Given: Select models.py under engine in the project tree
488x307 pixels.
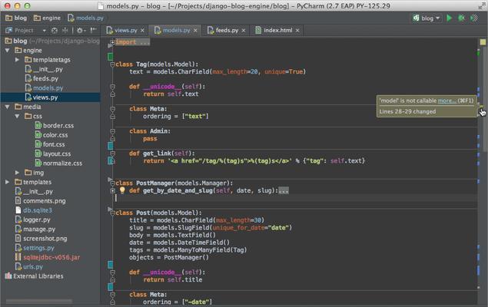Looking at the screenshot, I should pos(44,88).
